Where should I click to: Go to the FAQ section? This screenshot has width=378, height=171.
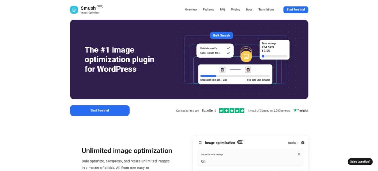(223, 10)
